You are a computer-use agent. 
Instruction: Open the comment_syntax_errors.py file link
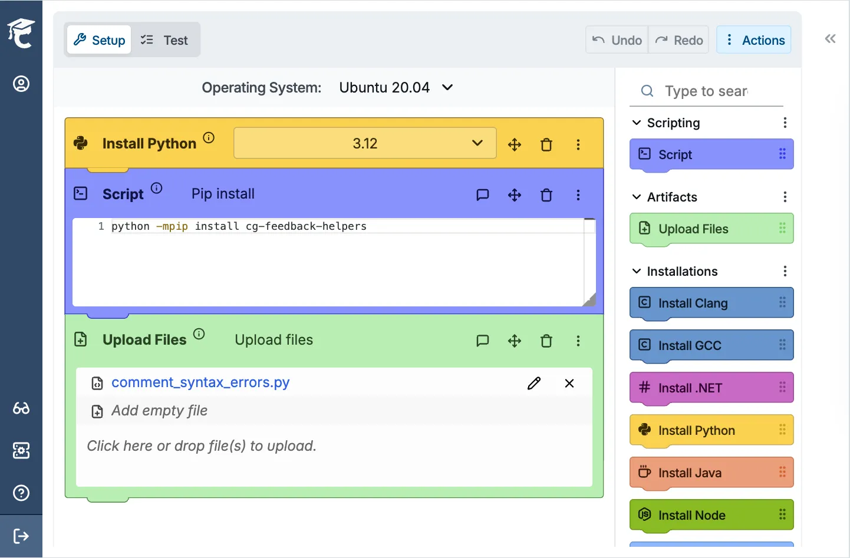tap(200, 382)
